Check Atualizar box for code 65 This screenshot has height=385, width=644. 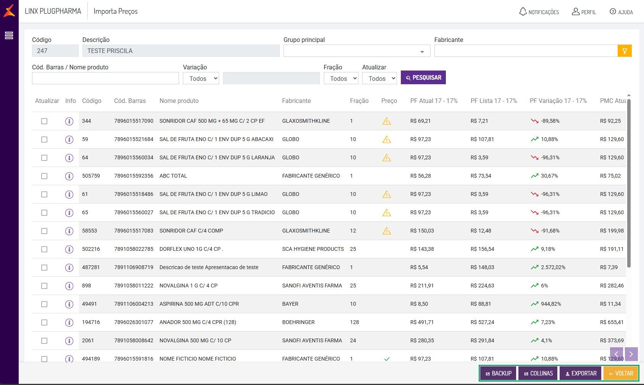pyautogui.click(x=44, y=213)
